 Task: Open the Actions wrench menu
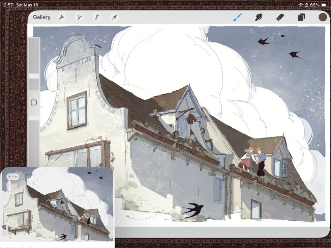point(61,17)
